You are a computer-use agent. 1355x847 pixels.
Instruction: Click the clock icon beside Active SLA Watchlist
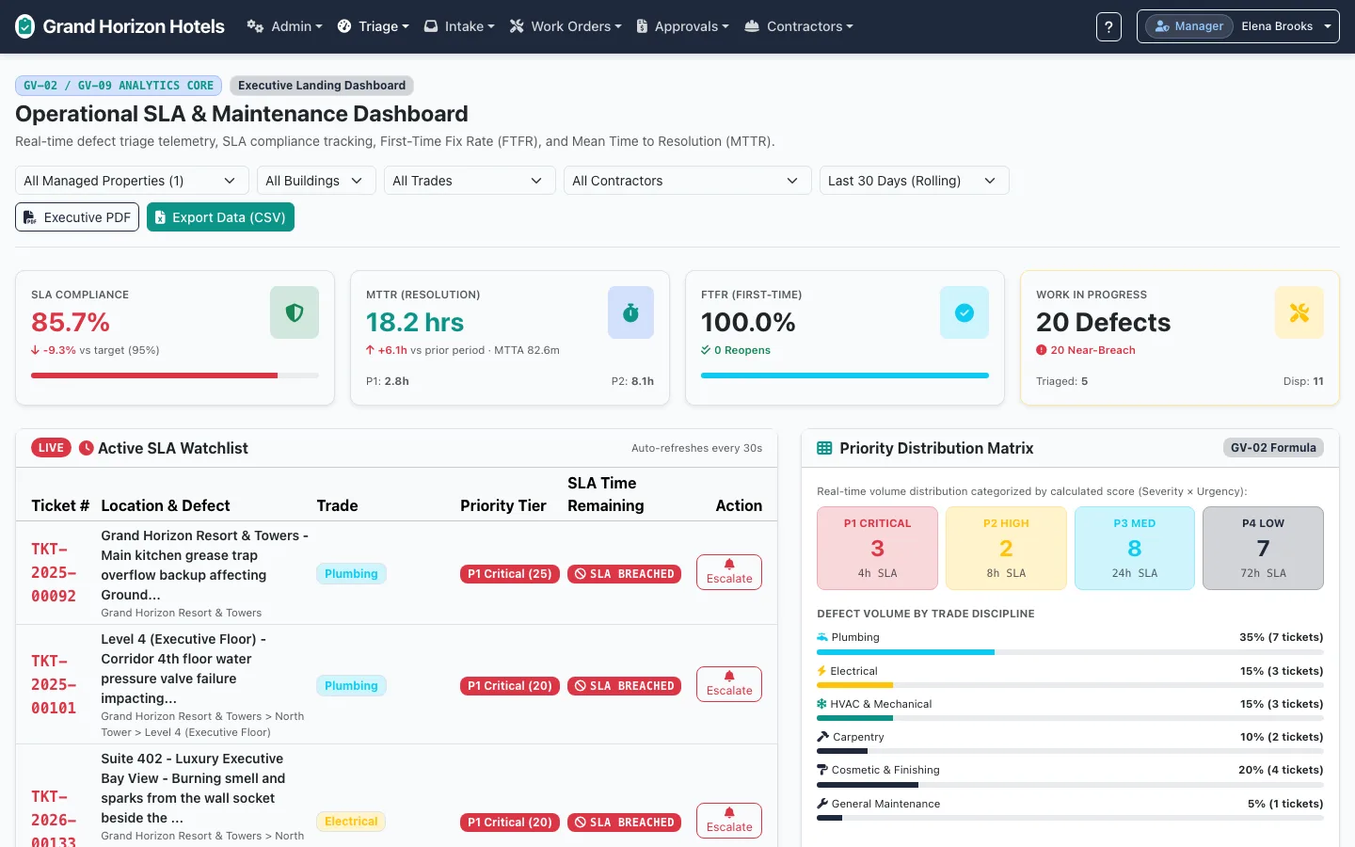(87, 448)
